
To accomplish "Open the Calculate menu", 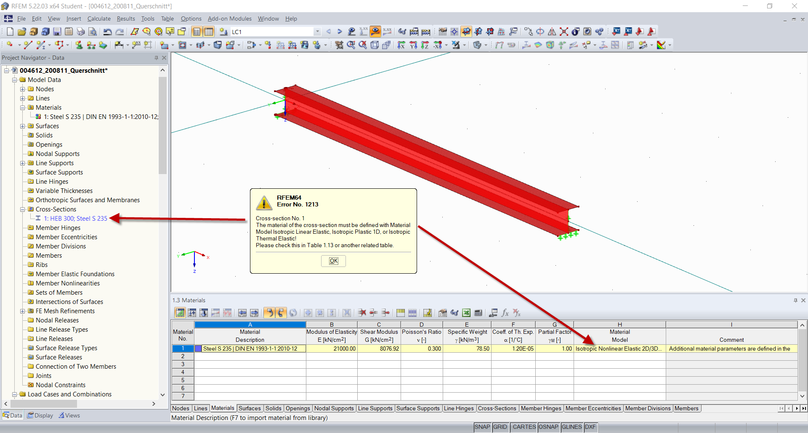I will coord(99,18).
